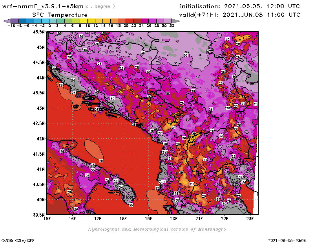Click the 40.5N latitude axis label
The image size is (314, 243).
pyautogui.click(x=38, y=184)
